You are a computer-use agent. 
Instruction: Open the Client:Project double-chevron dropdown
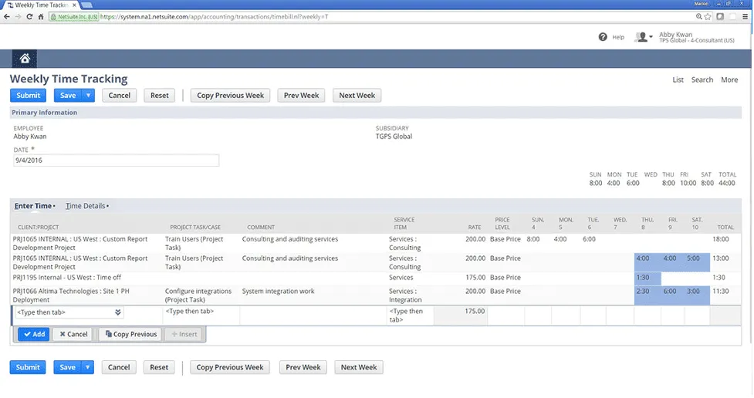[x=118, y=312]
